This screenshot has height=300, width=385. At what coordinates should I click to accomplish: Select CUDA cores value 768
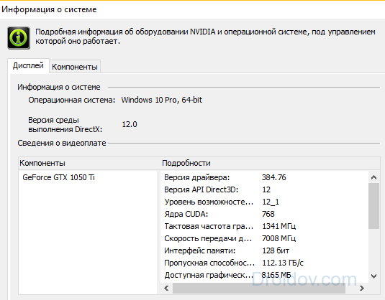tap(268, 214)
